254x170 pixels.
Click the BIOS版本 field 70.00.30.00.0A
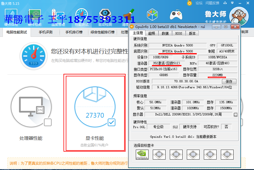tap(186, 81)
